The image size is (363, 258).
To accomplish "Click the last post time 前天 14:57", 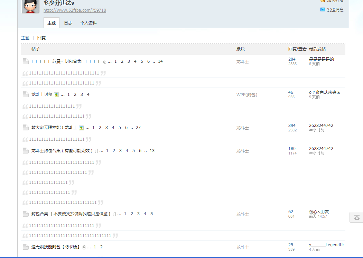I will tap(318, 216).
